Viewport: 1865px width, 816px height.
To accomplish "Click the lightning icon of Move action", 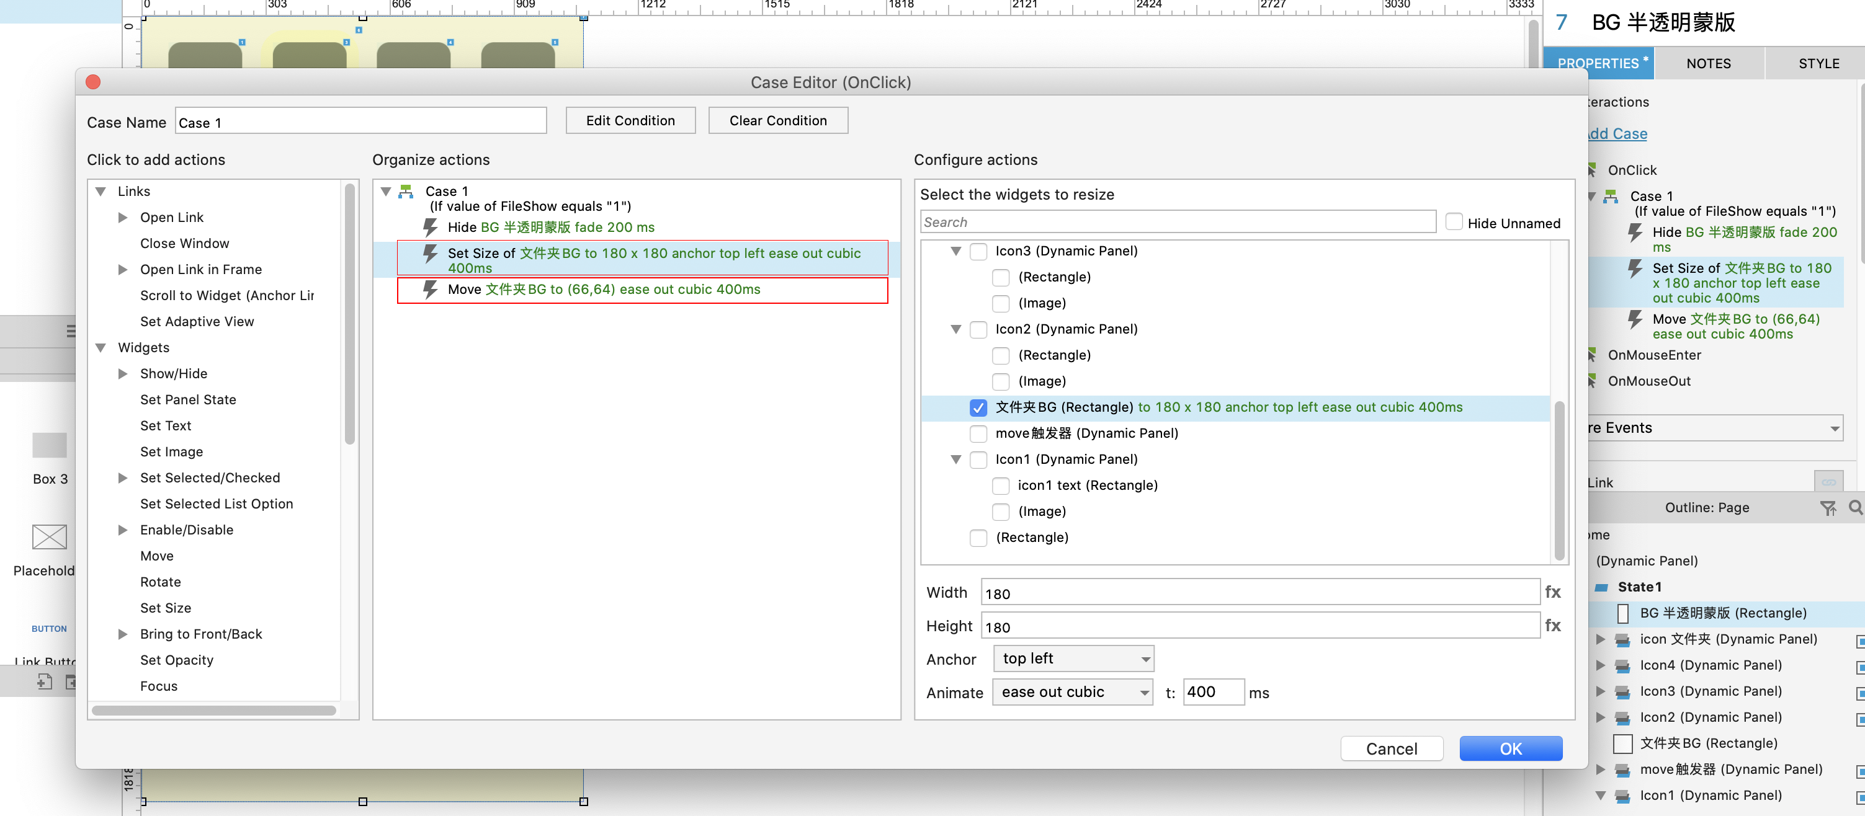I will [x=430, y=290].
